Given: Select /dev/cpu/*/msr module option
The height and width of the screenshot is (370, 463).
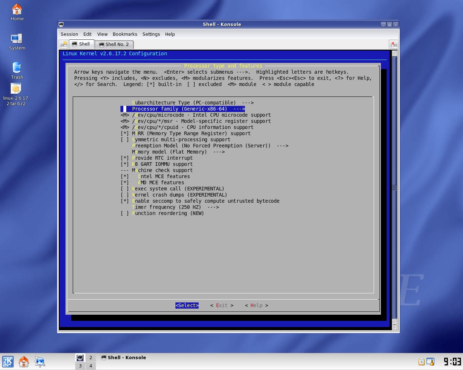Looking at the screenshot, I should coord(196,121).
